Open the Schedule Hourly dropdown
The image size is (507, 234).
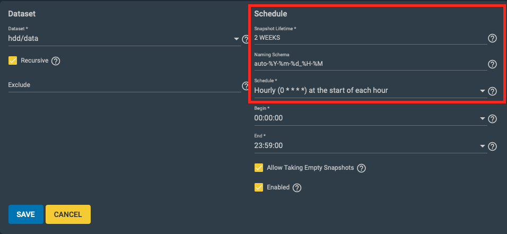483,91
